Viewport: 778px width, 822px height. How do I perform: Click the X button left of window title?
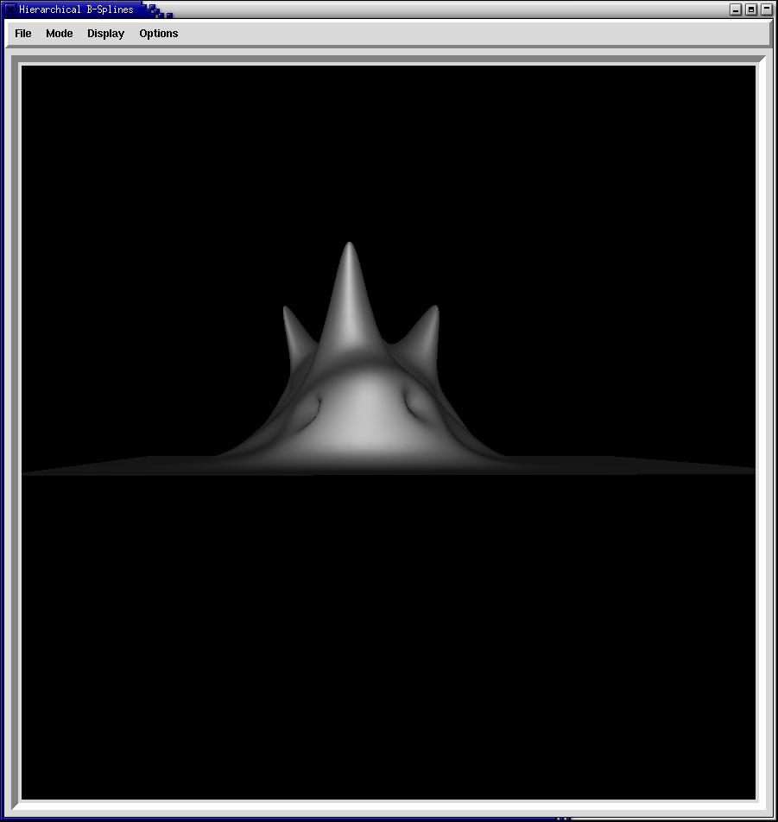click(x=9, y=9)
